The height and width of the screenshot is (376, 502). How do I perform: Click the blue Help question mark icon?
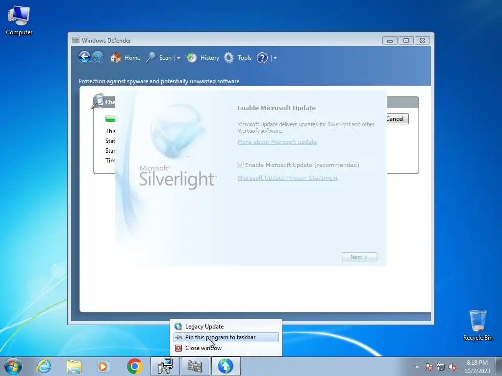tap(262, 58)
